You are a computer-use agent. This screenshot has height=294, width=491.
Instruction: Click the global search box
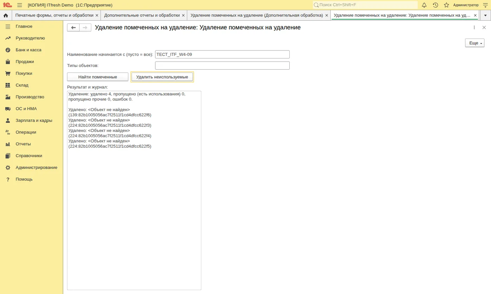[365, 5]
